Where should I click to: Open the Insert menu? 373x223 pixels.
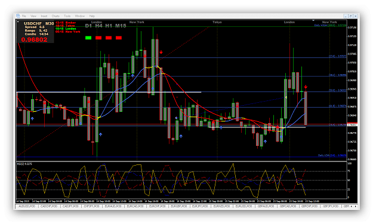point(44,16)
